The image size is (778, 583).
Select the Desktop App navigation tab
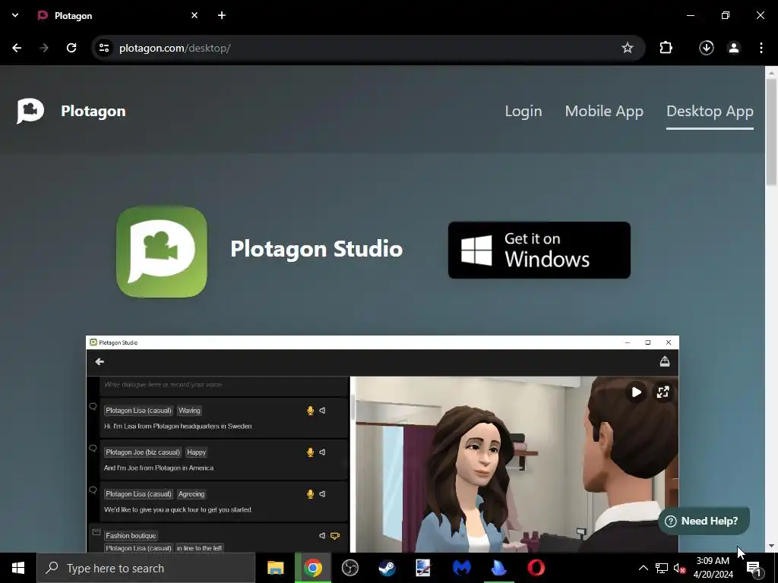point(710,111)
